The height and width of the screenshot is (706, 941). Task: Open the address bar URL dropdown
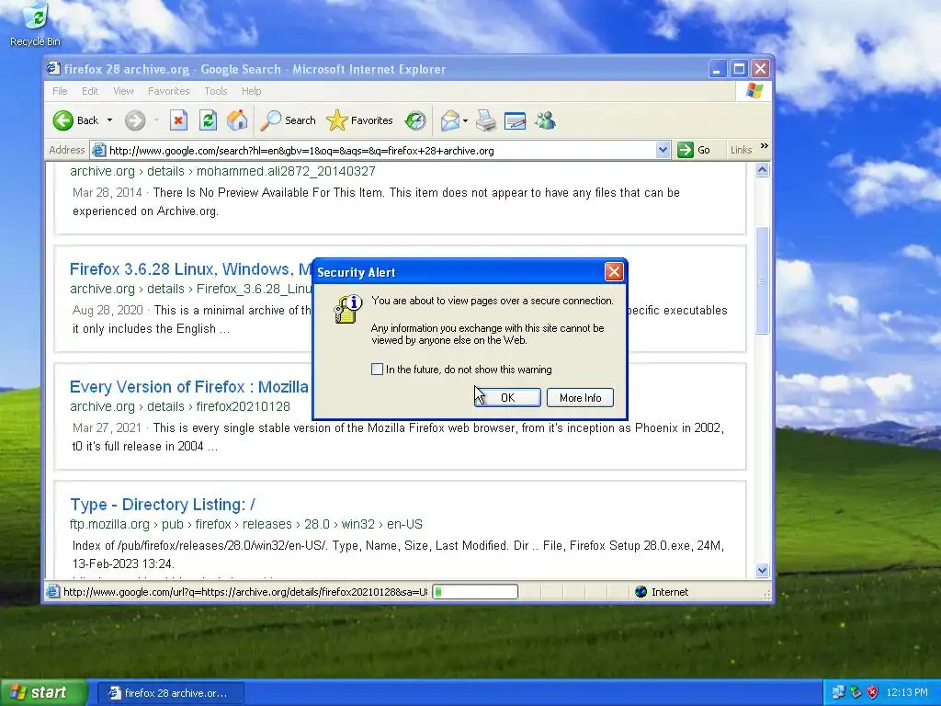click(x=663, y=150)
